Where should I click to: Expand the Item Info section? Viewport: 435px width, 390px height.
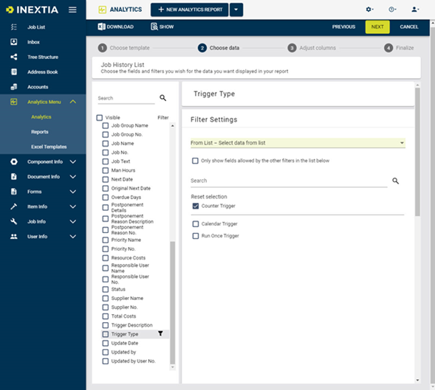click(73, 206)
